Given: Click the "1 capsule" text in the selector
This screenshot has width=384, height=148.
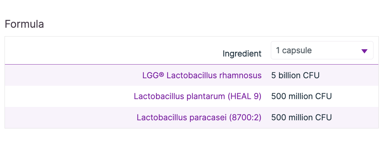Looking at the screenshot, I should (294, 51).
